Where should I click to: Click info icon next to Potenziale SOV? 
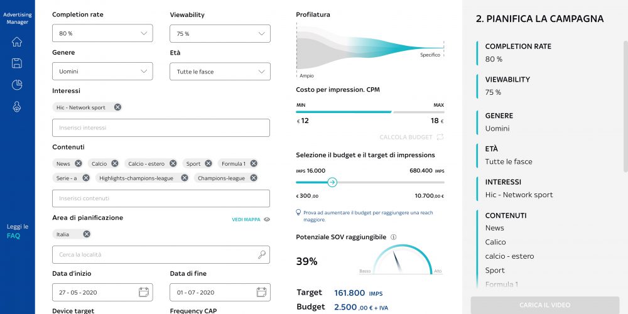coord(393,237)
